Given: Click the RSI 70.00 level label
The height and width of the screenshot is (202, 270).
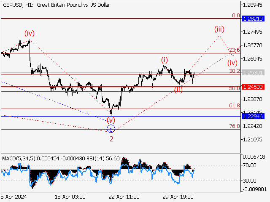Looking at the screenshot, I should click(249, 165).
